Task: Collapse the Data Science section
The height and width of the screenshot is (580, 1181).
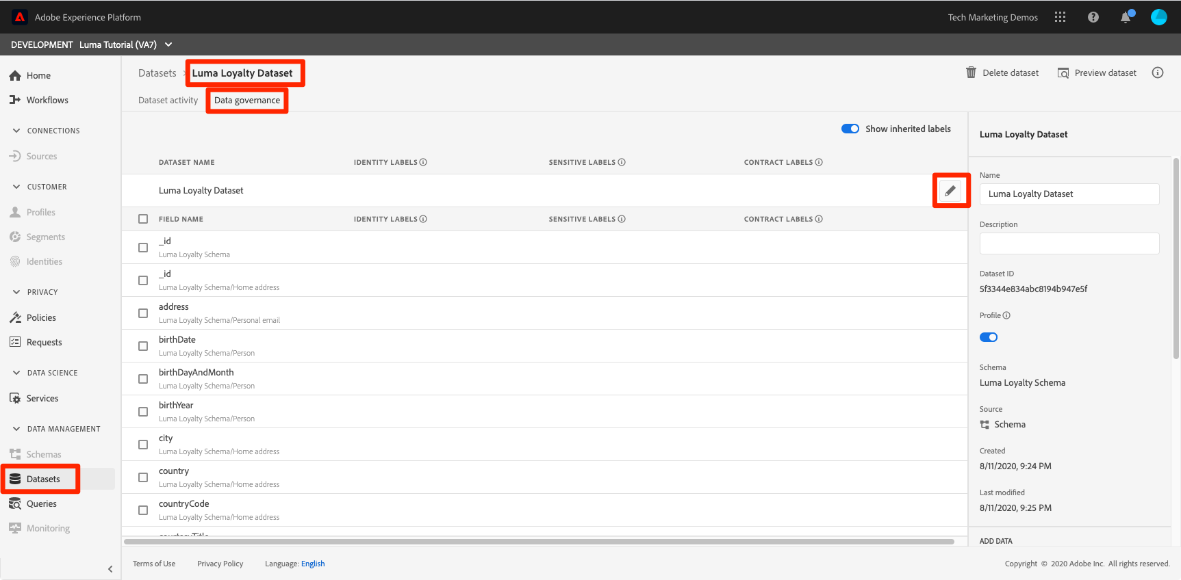Action: [16, 372]
